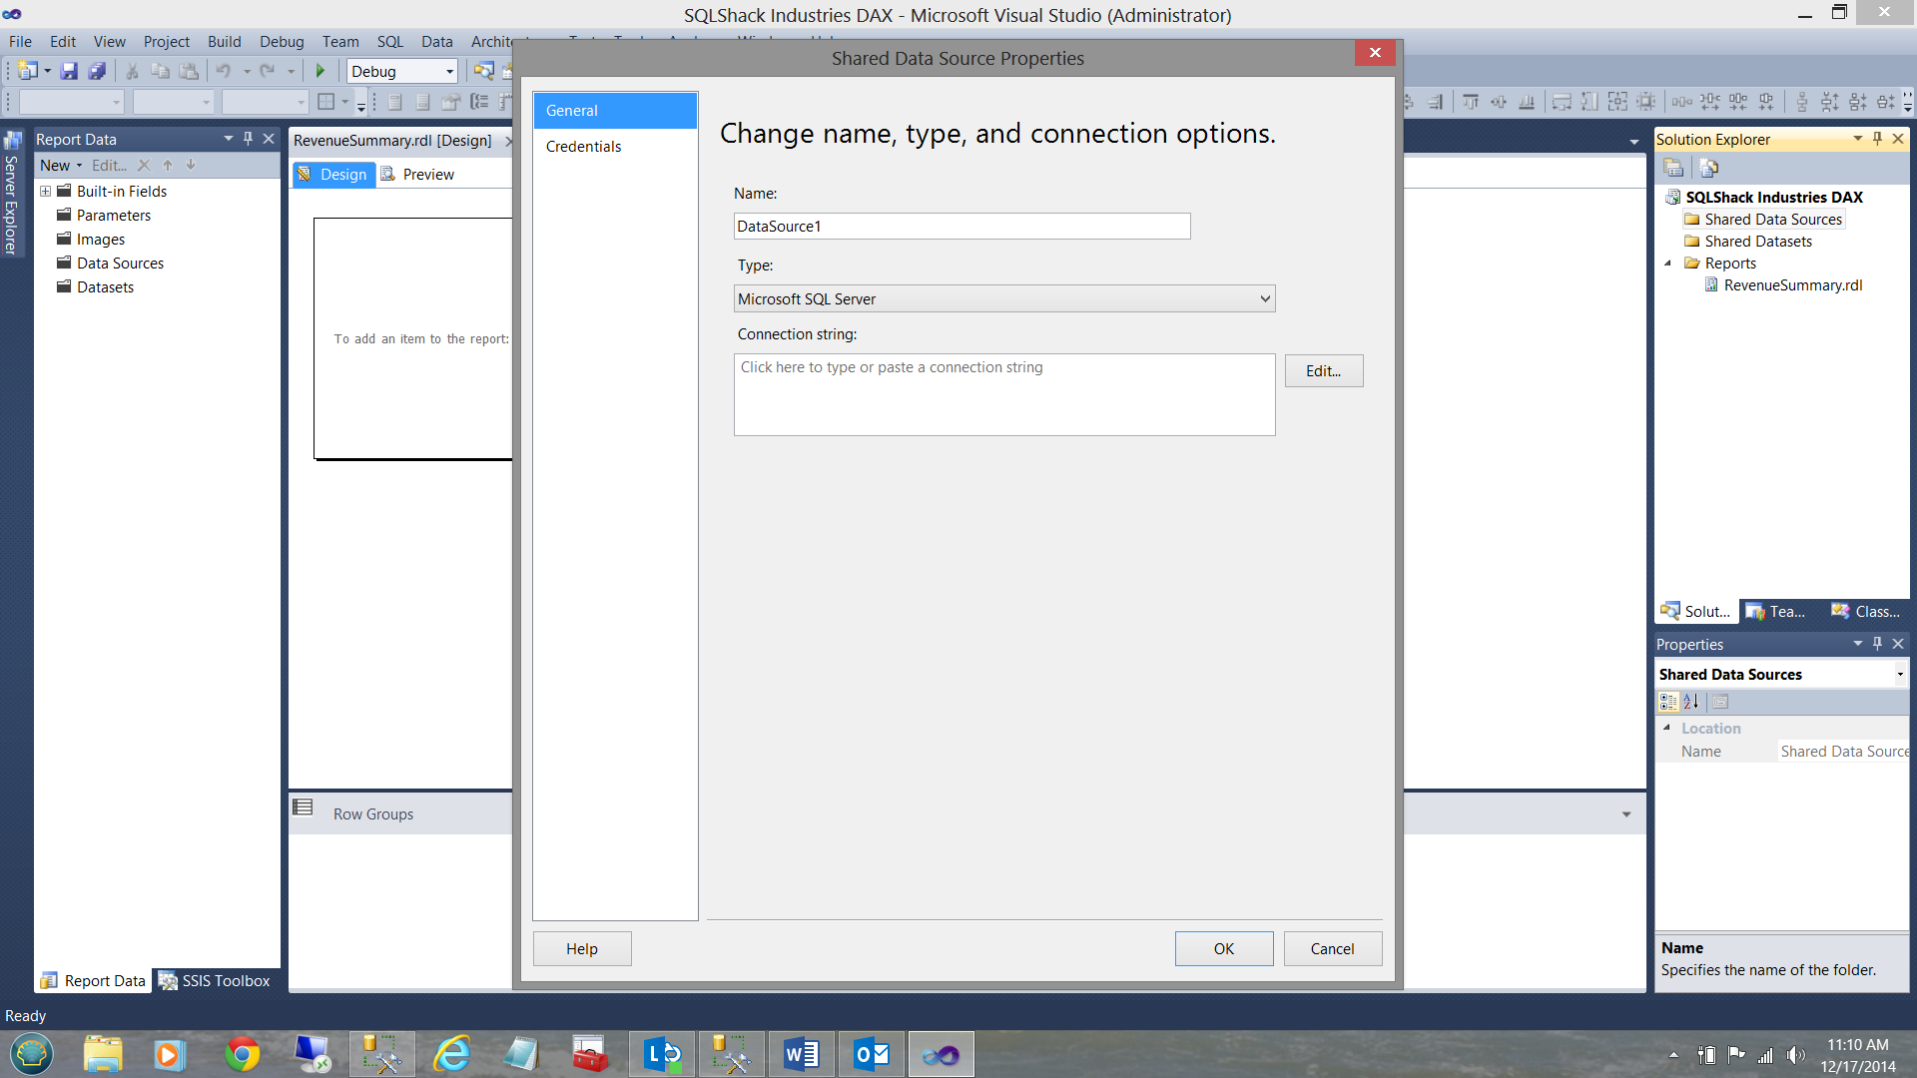Select RevenueSummary.rdl in Solution Explorer
This screenshot has height=1078, width=1917.
point(1792,284)
